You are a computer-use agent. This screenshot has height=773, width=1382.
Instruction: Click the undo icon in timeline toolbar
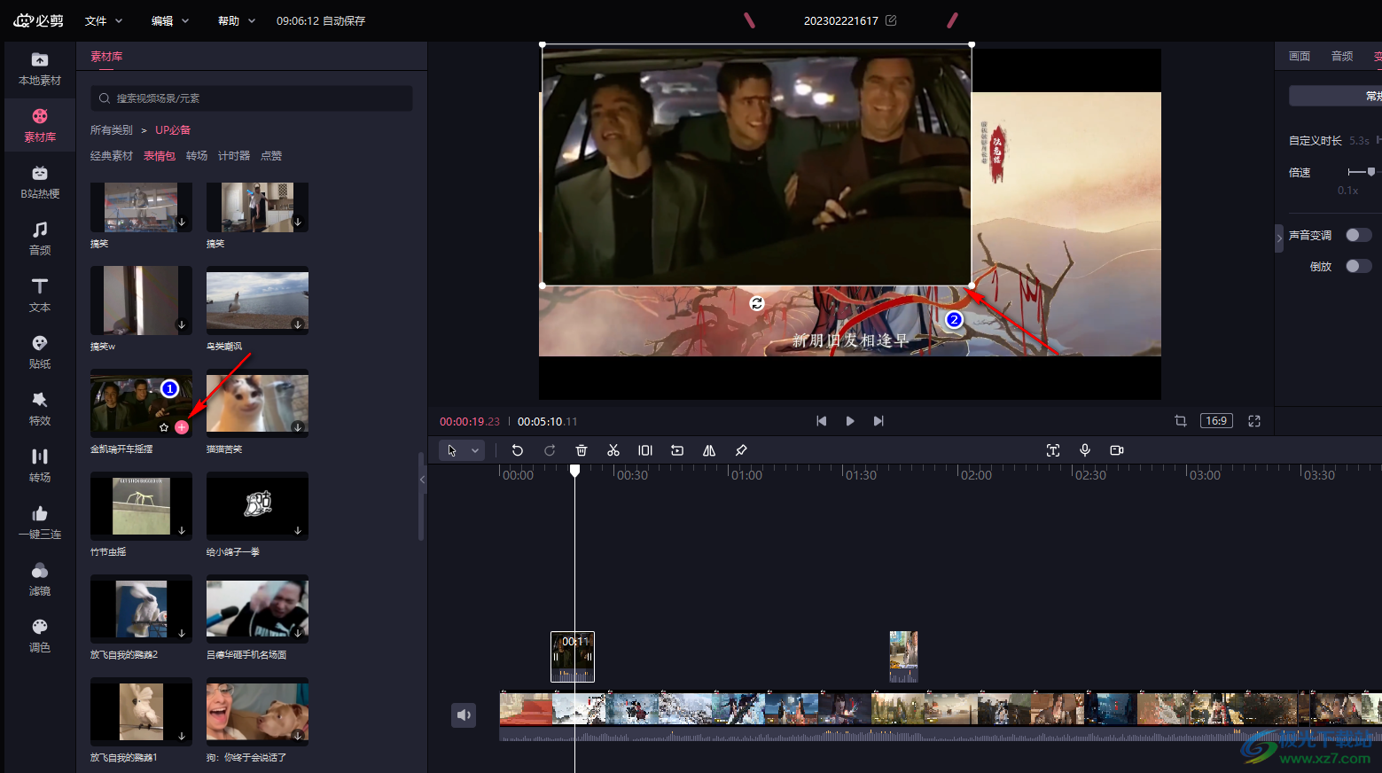518,450
